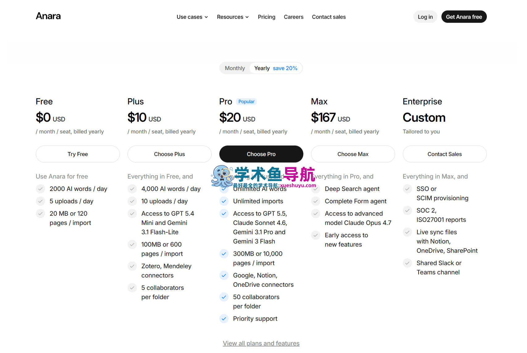The image size is (527, 353).
Task: Select Contact sales in the top navigation
Action: tap(329, 17)
